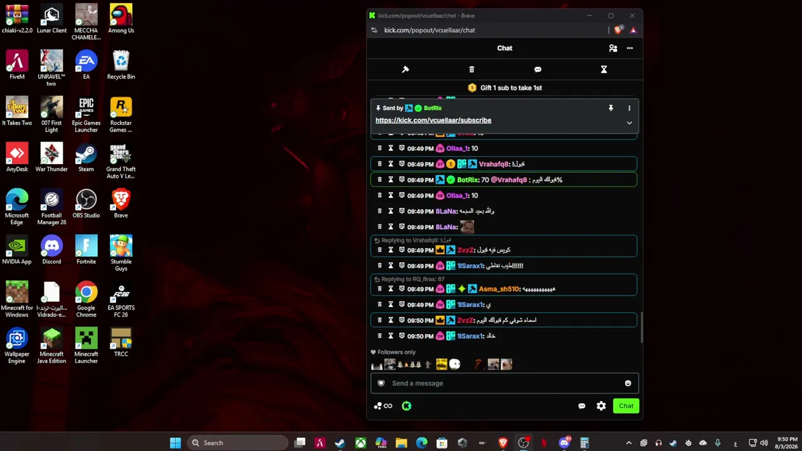Open the OBS Studio desktop shortcut
The image size is (802, 451).
(86, 204)
